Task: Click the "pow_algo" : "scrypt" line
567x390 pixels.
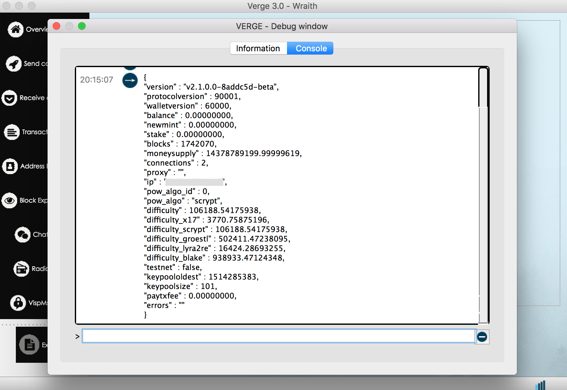Action: [x=183, y=201]
